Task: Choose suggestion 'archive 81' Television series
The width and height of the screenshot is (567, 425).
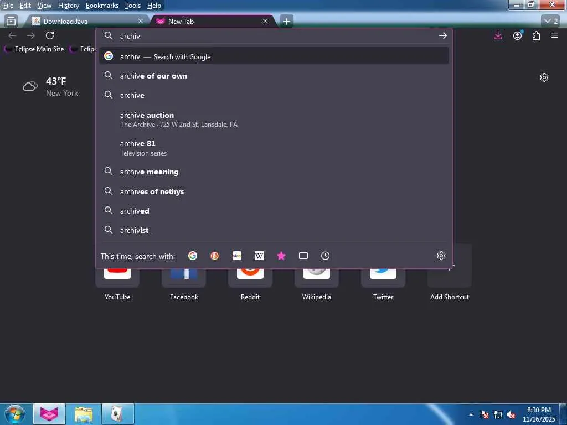Action: tap(274, 148)
